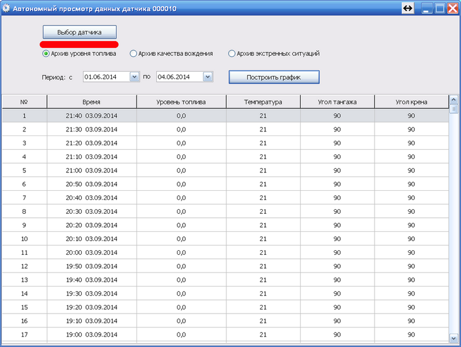Click time cell 20:30 03.09.2014
Screen dimensions: 461x347
(92, 212)
